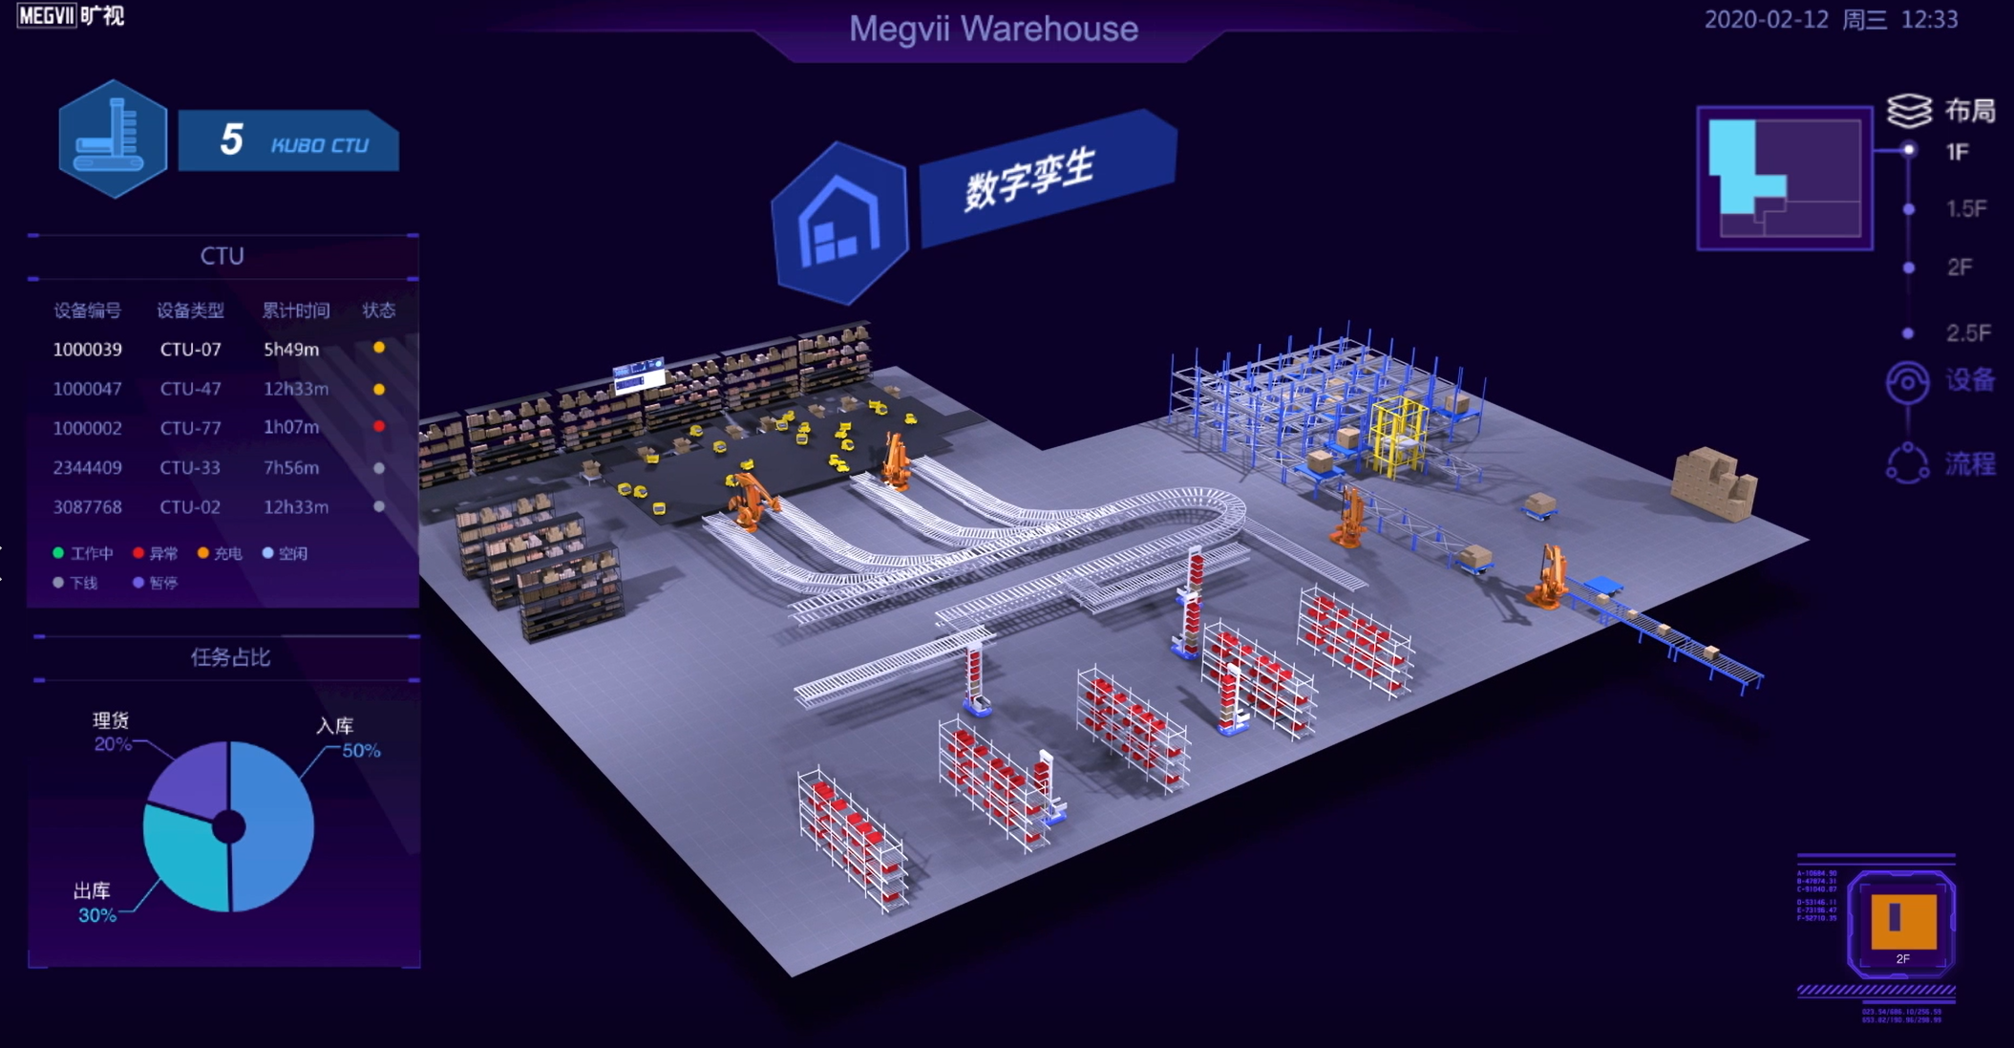
Task: Click the 设备 (Equipment) panel icon
Action: click(x=1907, y=383)
